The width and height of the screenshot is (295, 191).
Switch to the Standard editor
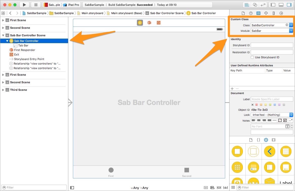click(x=247, y=5)
